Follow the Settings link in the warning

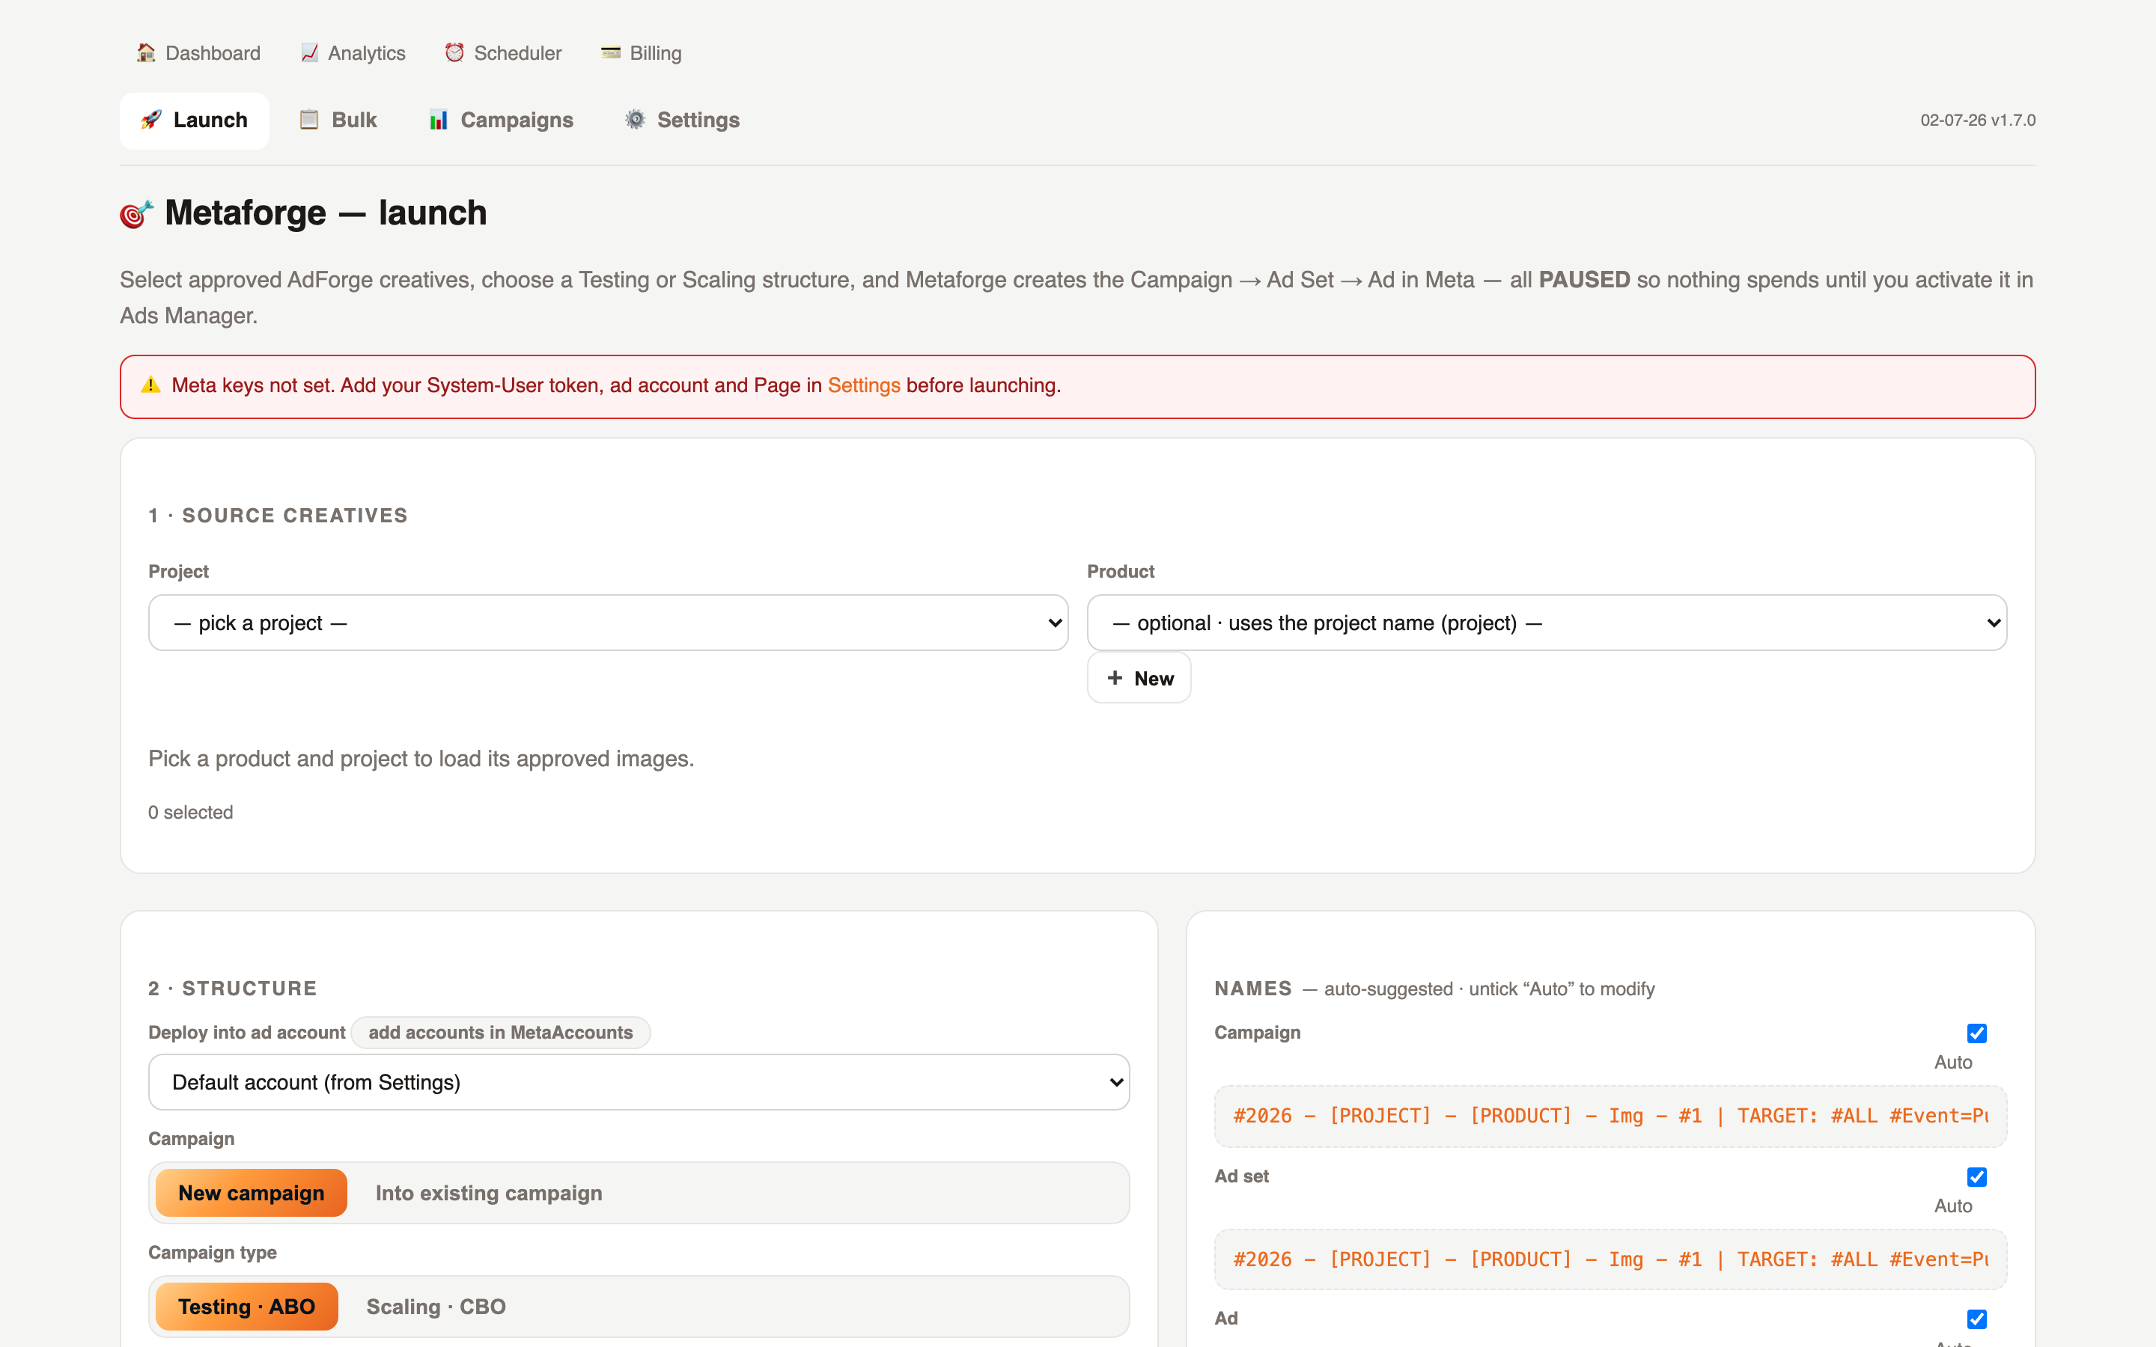click(x=864, y=385)
